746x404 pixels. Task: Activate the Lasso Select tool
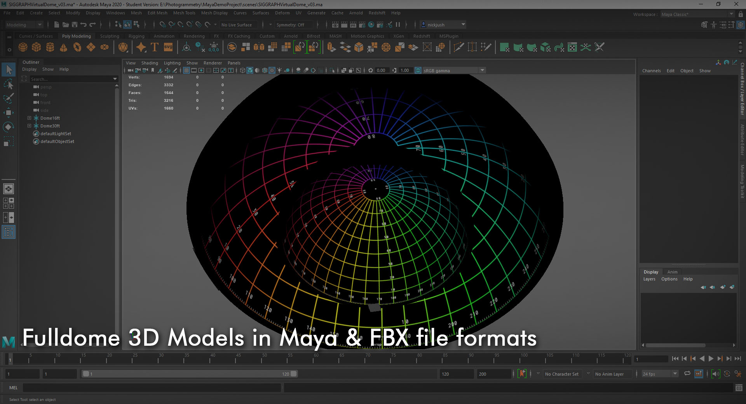pos(9,84)
